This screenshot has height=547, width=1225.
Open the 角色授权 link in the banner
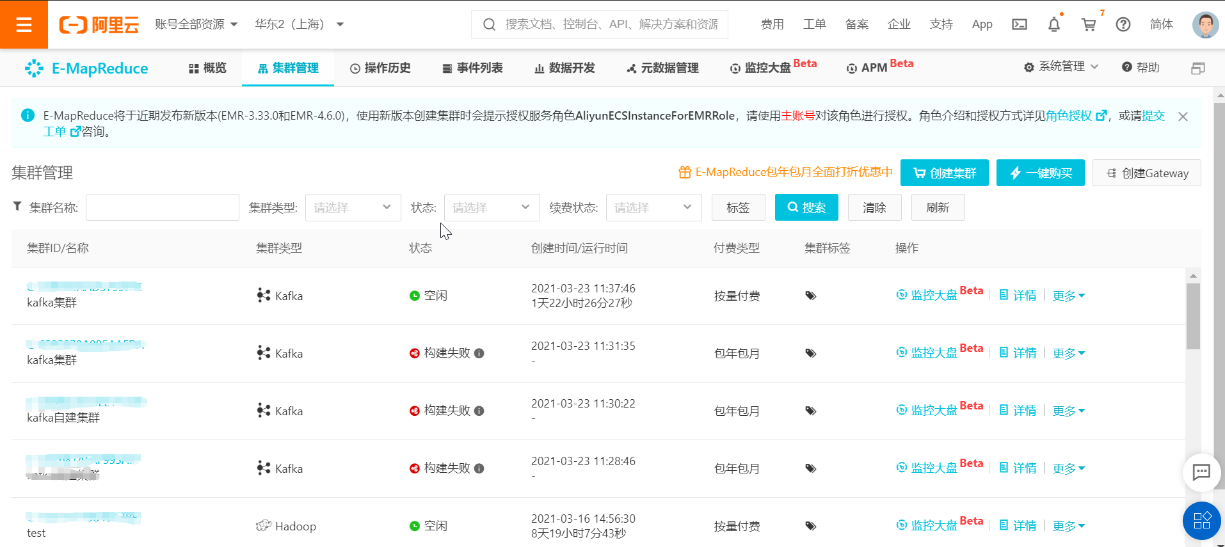pyautogui.click(x=1076, y=116)
